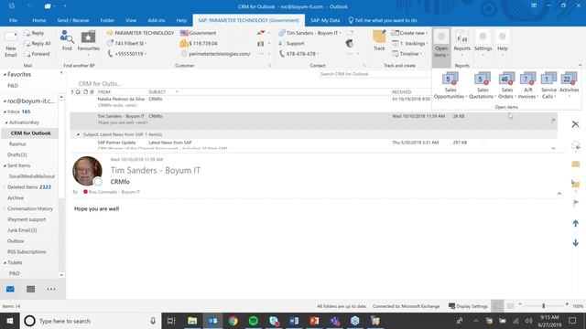Collapse the Sent Items folder
This screenshot has height=329, width=586.
[5, 165]
